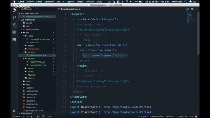Viewport: 210px width, 118px height.
Task: Click the open changes icon in editor toolbar
Action: pyautogui.click(x=187, y=9)
